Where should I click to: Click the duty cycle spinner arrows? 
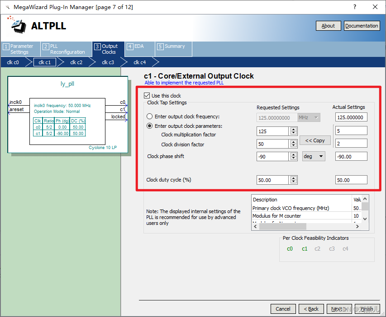click(293, 180)
